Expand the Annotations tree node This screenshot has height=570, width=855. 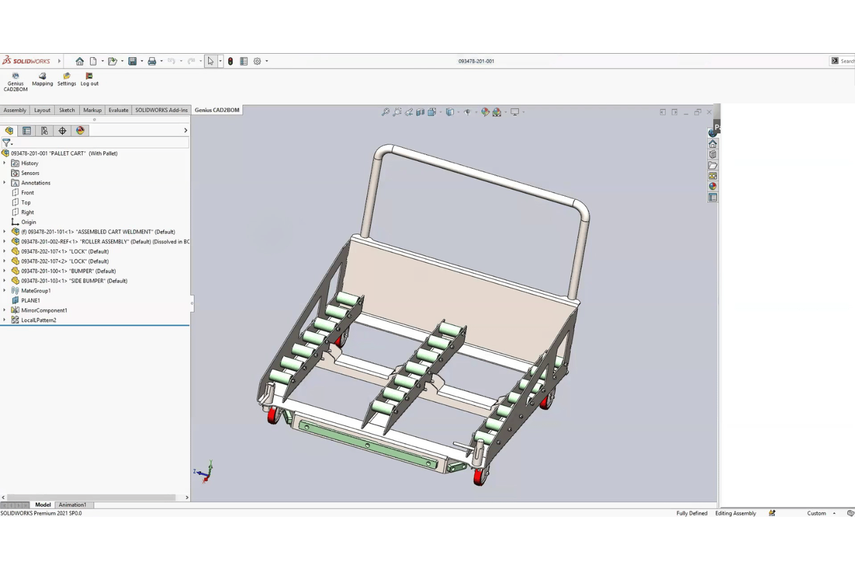(x=5, y=183)
